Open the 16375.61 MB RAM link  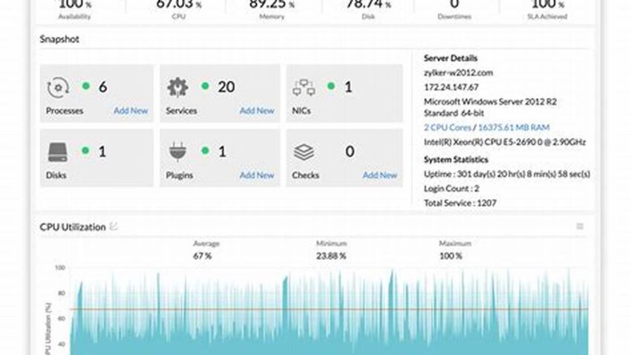(514, 128)
